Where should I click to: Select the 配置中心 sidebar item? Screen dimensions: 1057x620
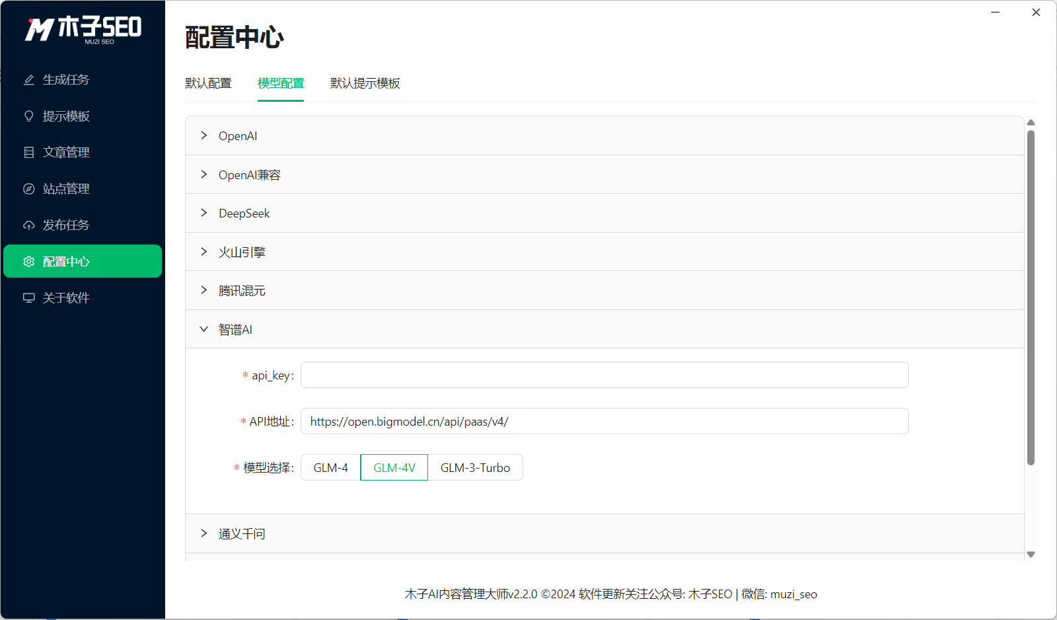83,261
